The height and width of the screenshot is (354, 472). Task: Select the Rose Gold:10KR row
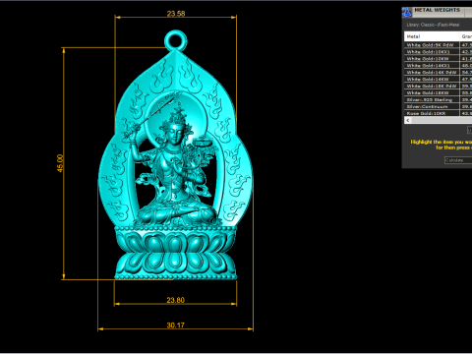coord(438,113)
